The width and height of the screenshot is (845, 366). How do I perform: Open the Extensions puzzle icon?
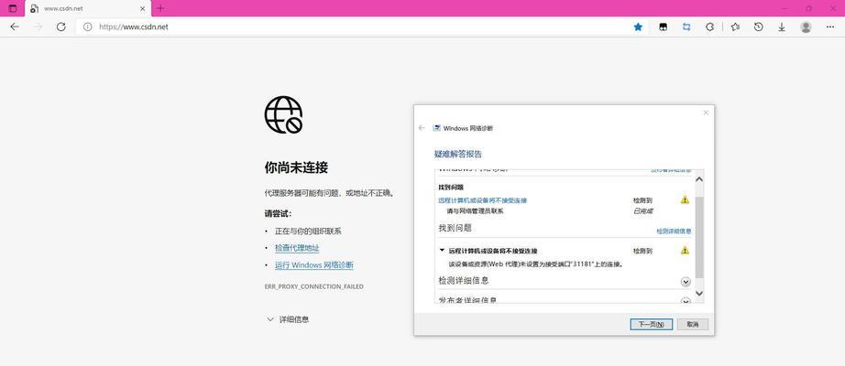(x=710, y=27)
